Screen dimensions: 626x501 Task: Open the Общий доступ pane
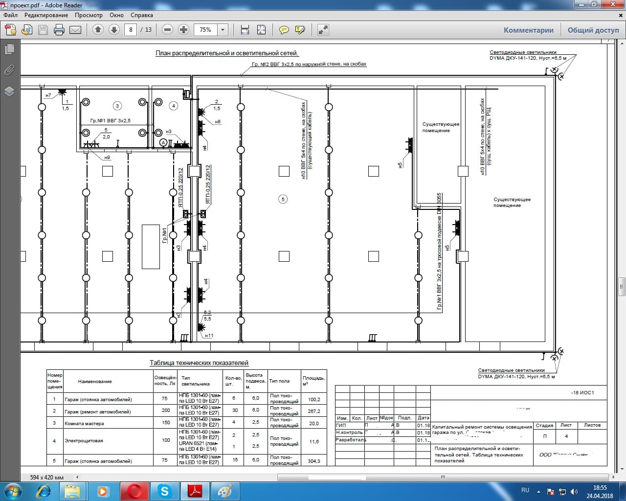[593, 30]
